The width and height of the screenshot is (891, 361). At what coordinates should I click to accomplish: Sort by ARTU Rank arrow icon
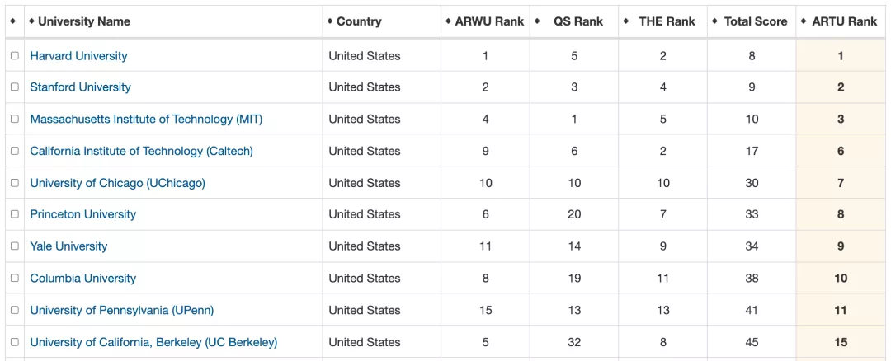pos(804,21)
